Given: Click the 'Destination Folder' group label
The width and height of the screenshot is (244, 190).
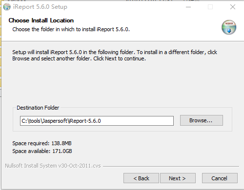Looking at the screenshot, I should (38, 108).
